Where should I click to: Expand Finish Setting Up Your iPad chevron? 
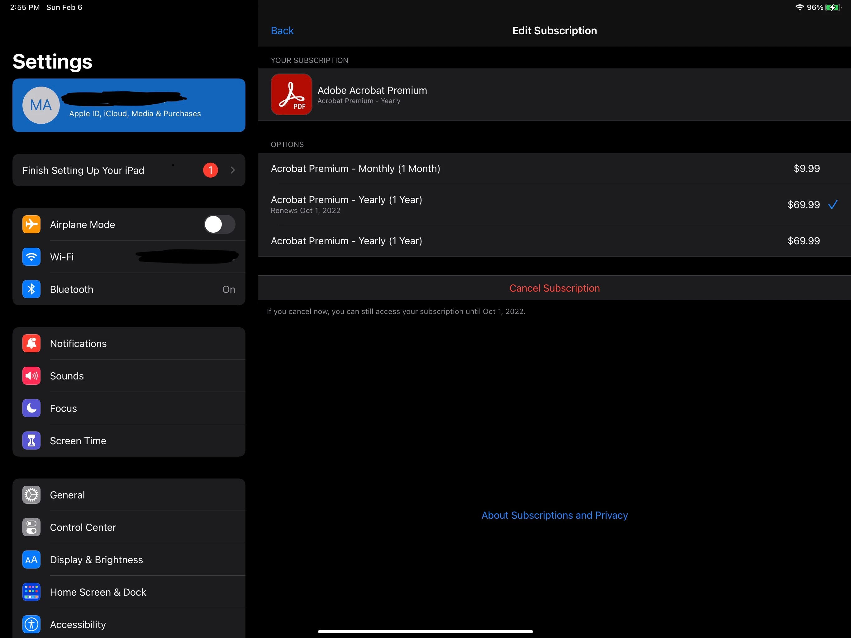point(232,170)
